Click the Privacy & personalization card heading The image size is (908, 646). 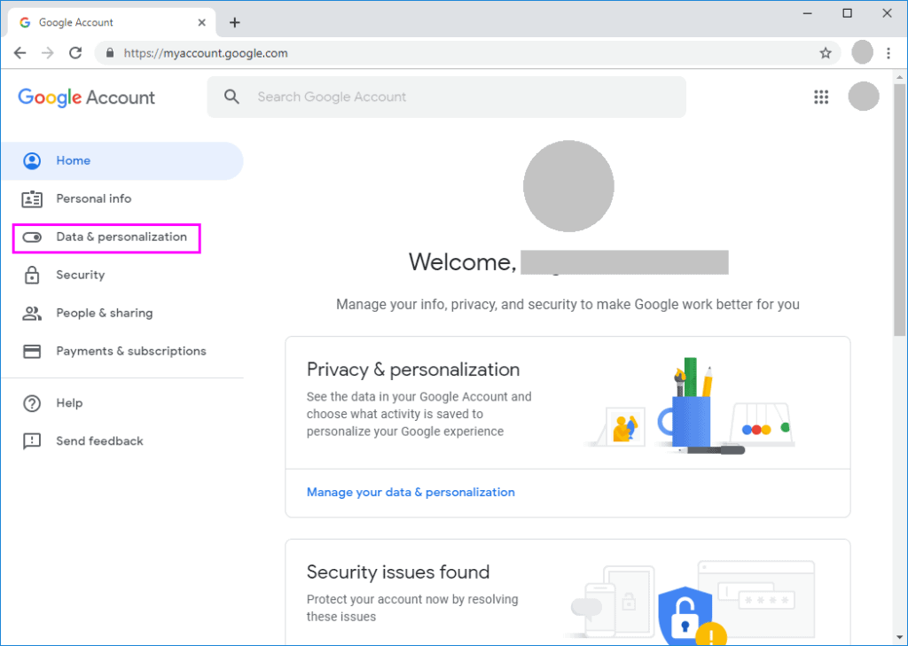(413, 370)
